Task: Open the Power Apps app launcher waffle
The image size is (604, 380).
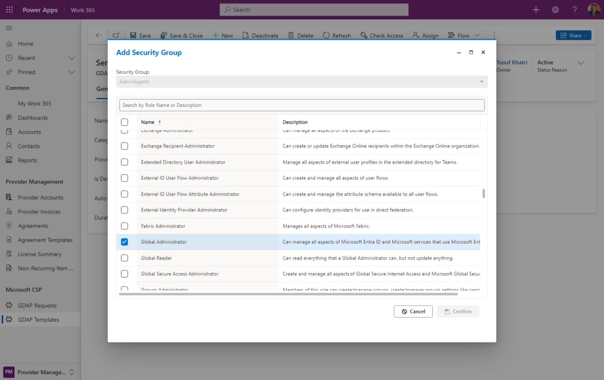Action: [10, 10]
